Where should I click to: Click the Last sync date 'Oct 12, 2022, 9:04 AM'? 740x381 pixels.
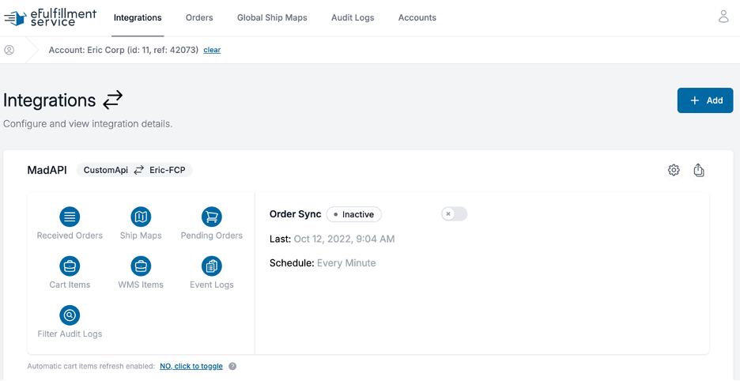[x=344, y=239]
